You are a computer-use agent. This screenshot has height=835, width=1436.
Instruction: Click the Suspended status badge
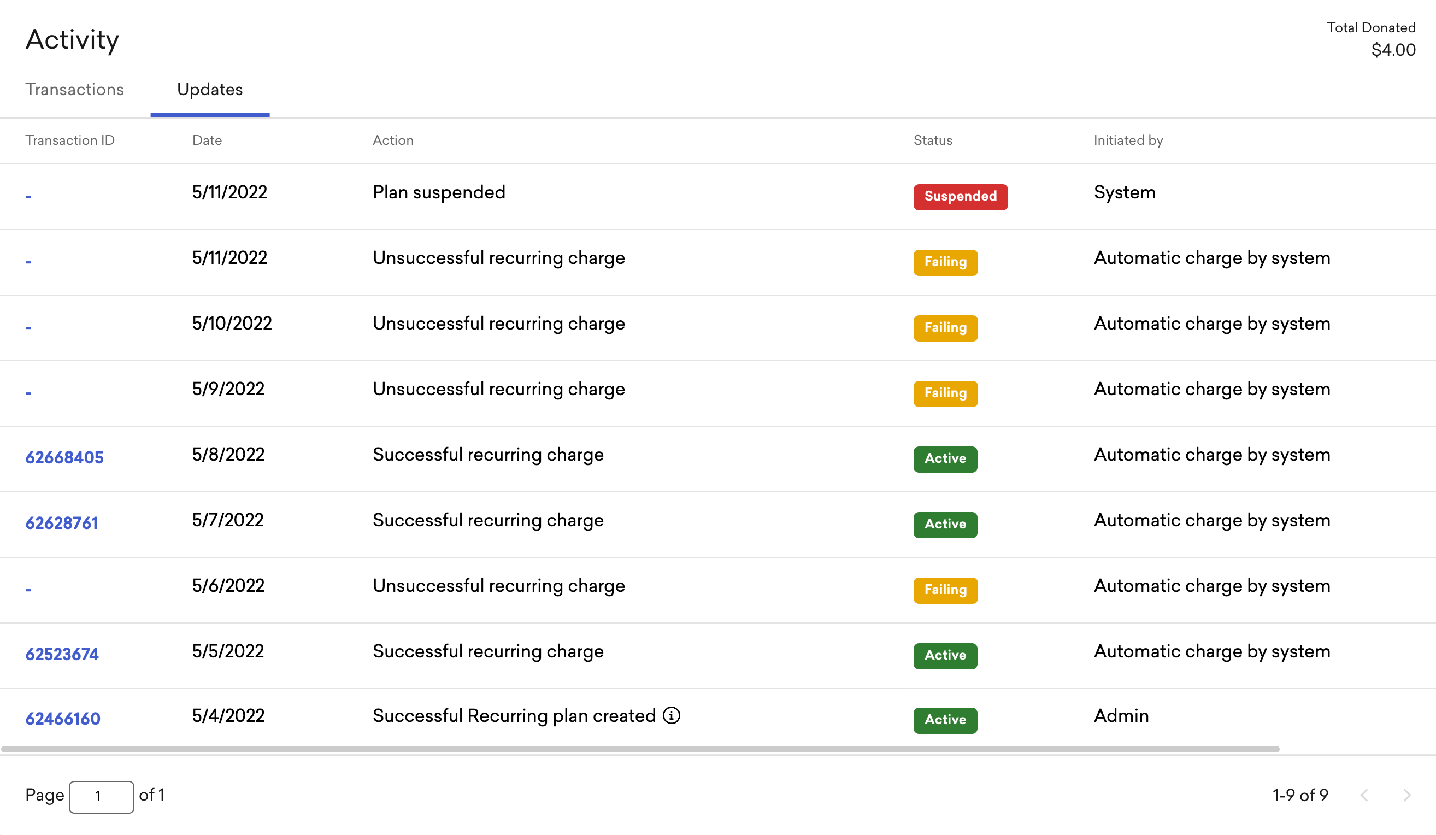click(x=960, y=197)
